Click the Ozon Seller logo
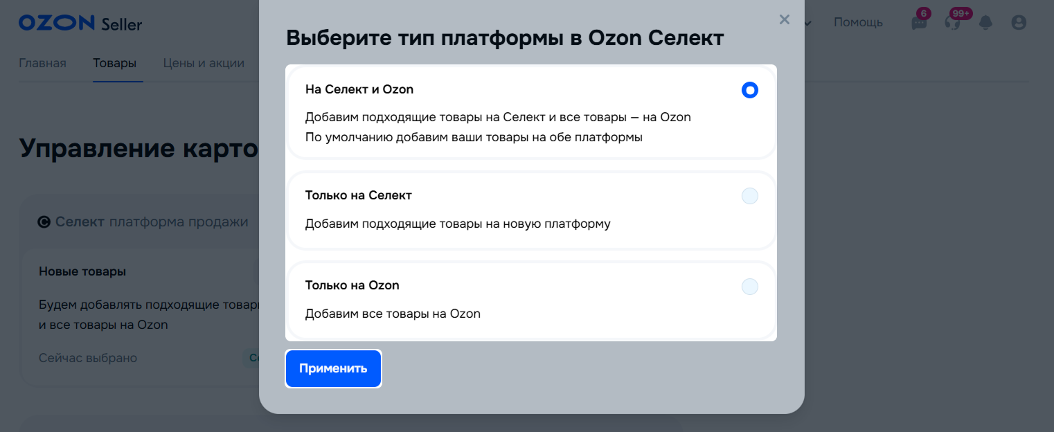Image resolution: width=1054 pixels, height=432 pixels. point(80,24)
